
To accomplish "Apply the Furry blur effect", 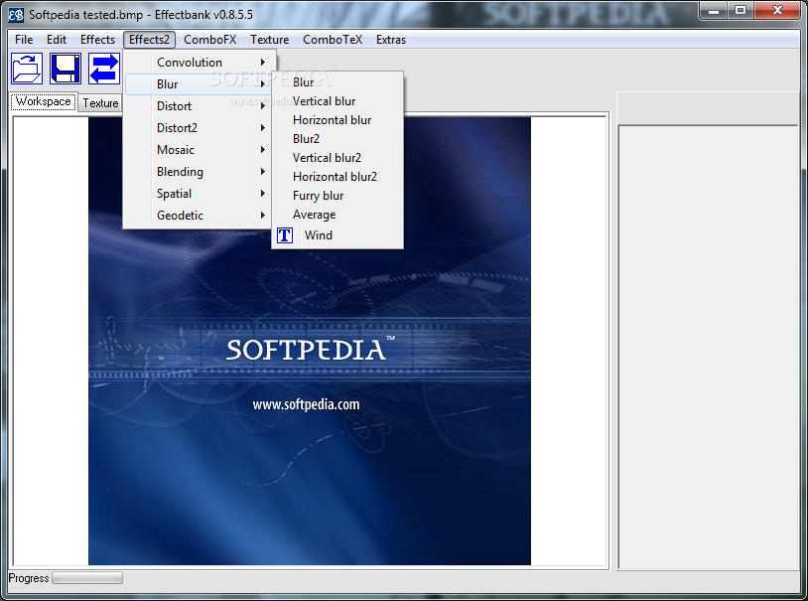I will (337, 196).
